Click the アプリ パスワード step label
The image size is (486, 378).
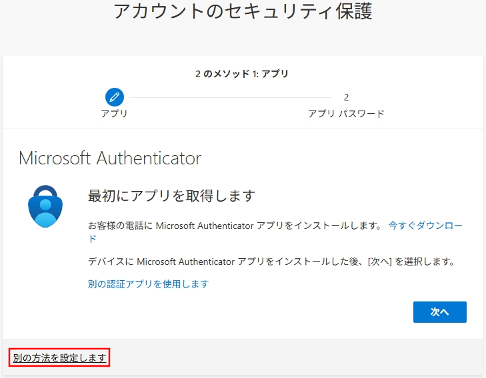coord(346,114)
